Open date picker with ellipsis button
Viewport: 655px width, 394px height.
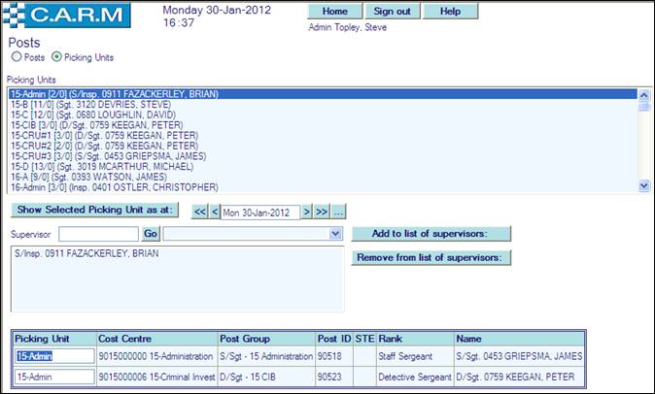pyautogui.click(x=337, y=211)
